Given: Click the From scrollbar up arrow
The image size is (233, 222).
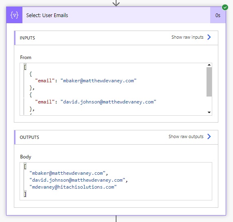Looking at the screenshot, I should (x=209, y=65).
